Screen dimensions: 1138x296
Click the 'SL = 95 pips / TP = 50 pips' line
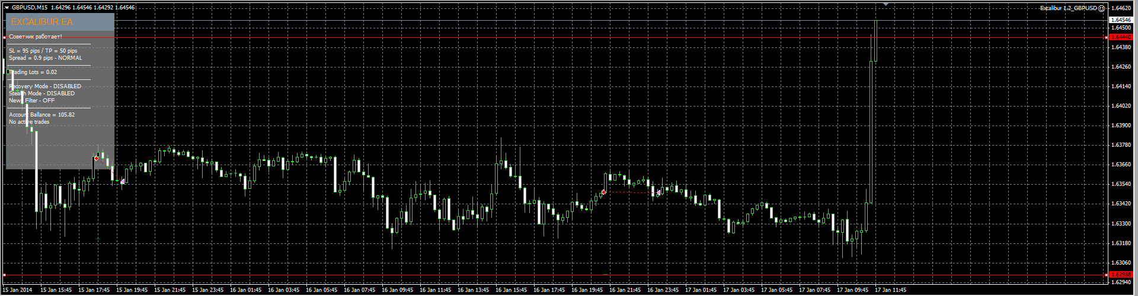(x=43, y=51)
